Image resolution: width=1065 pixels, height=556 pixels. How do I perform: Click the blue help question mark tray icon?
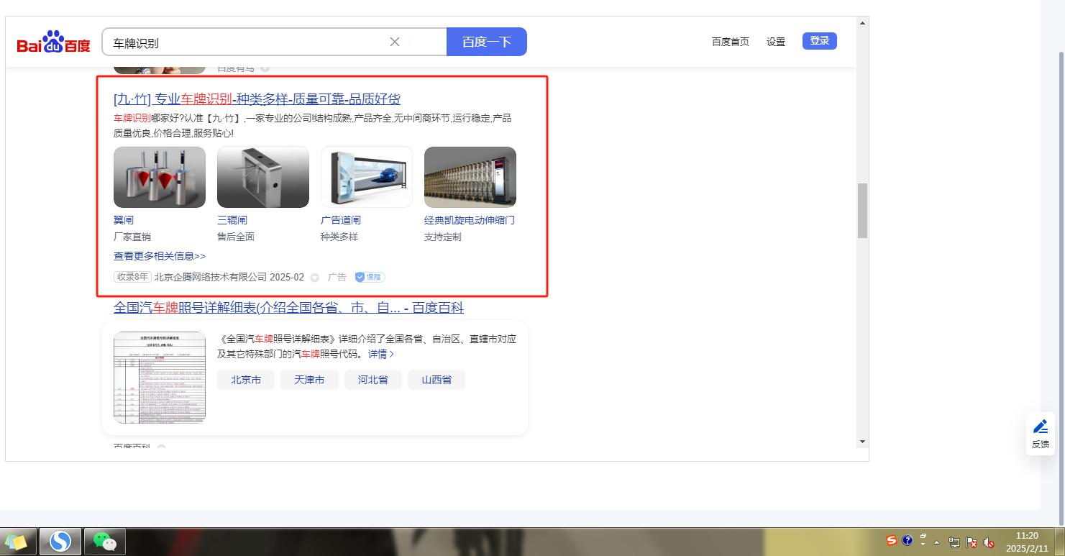coord(908,541)
